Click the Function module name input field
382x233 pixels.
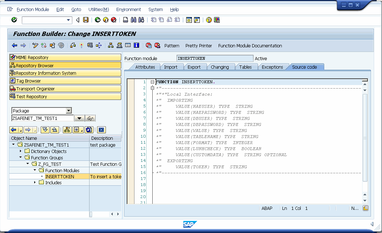[215, 58]
